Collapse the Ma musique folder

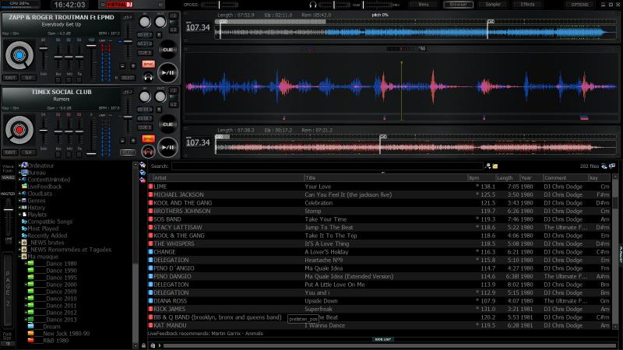[x=19, y=257]
